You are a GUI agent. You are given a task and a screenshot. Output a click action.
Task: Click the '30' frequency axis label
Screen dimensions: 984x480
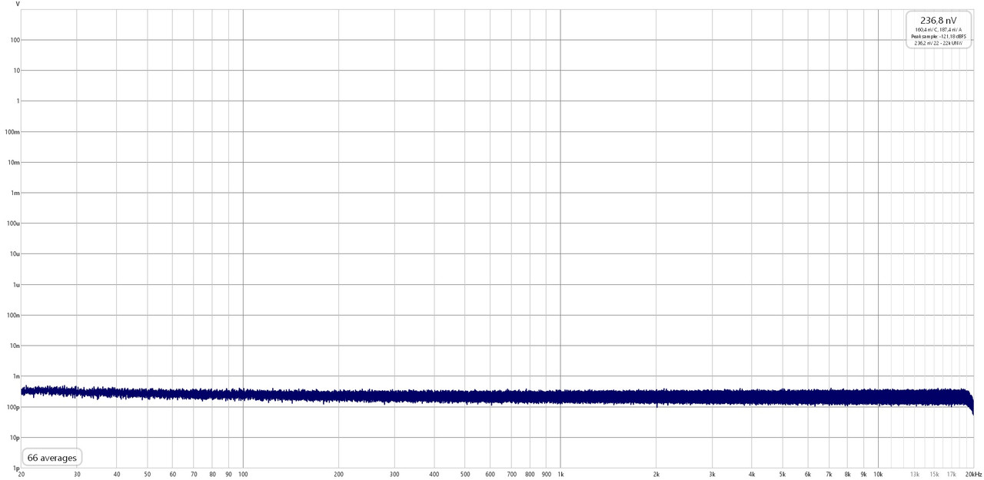click(77, 475)
